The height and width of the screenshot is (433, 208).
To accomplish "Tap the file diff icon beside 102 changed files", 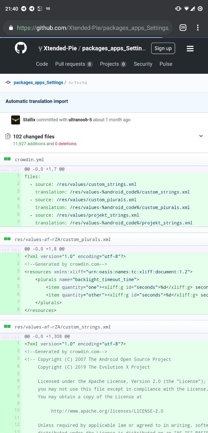I will 8,137.
